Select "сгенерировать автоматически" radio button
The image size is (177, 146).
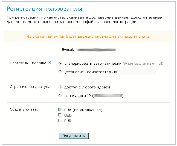(x=60, y=63)
